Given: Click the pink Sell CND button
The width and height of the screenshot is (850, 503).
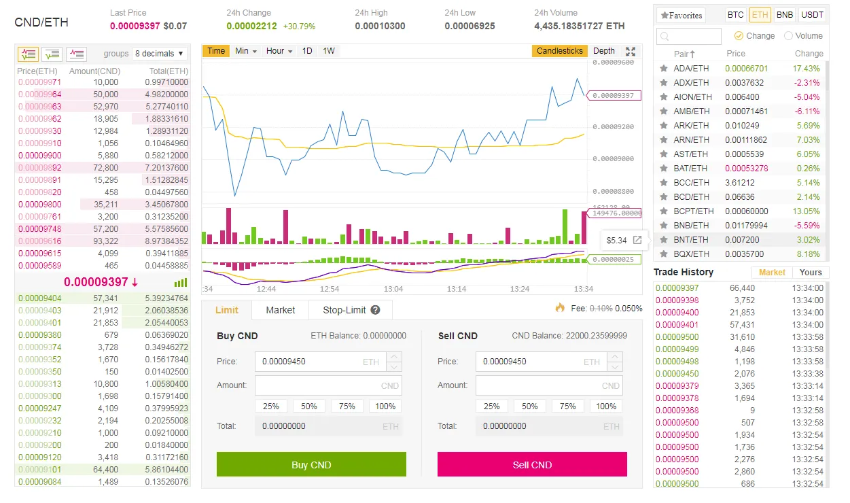Looking at the screenshot, I should (532, 465).
